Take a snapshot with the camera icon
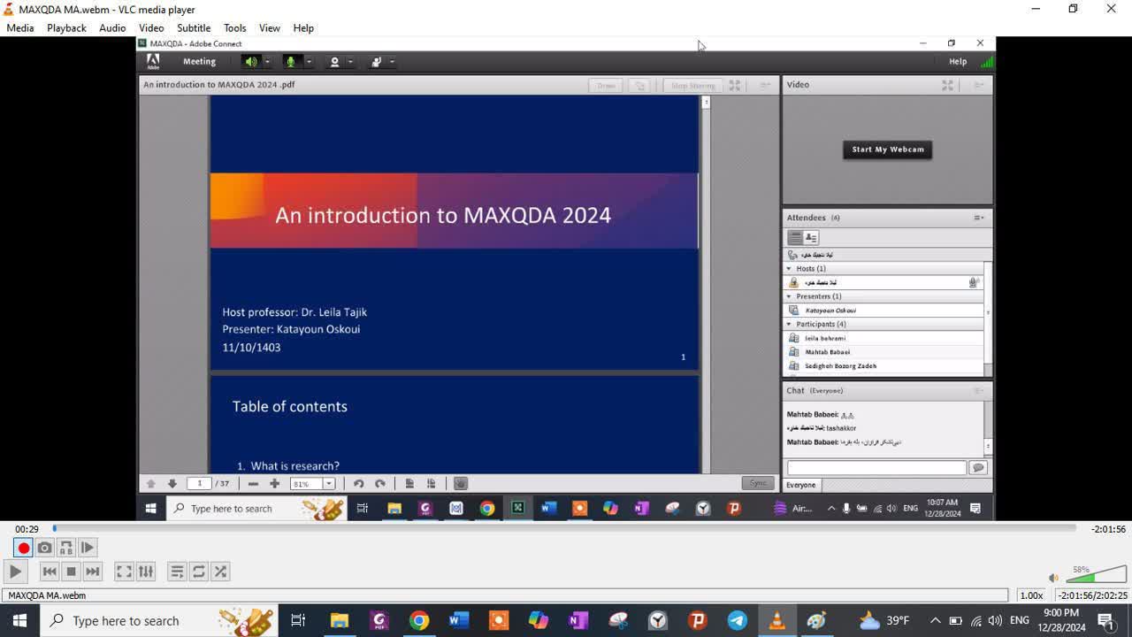Image resolution: width=1132 pixels, height=637 pixels. click(45, 548)
